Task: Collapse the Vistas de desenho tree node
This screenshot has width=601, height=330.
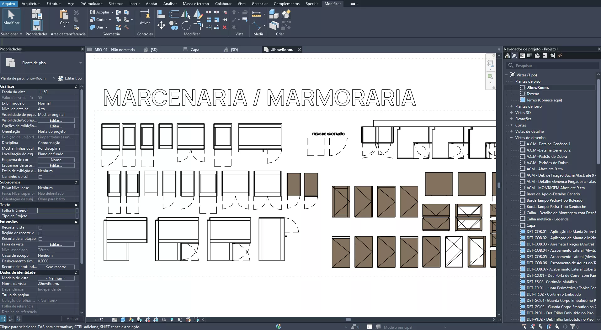Action: pos(511,138)
